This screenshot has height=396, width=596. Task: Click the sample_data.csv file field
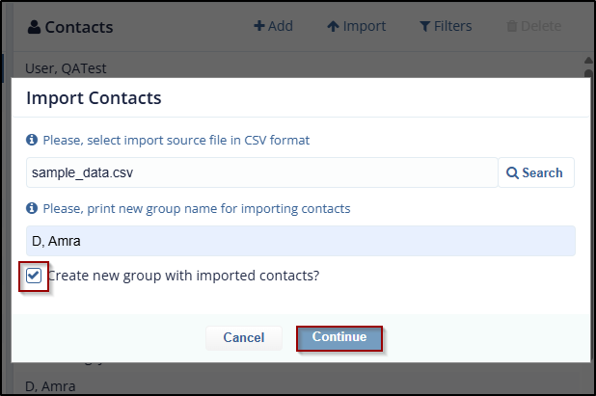[261, 172]
